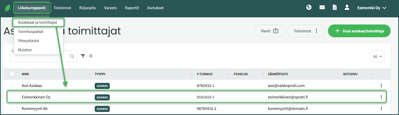Click the filter funnel icon
Image resolution: width=399 pixels, height=115 pixels.
point(83,56)
